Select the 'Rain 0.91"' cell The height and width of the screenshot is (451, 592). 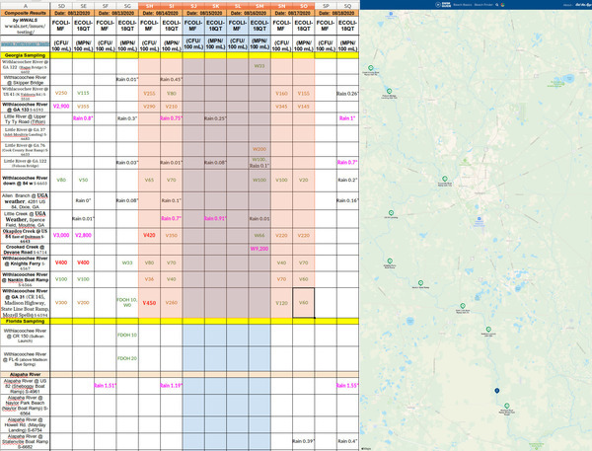coord(215,218)
